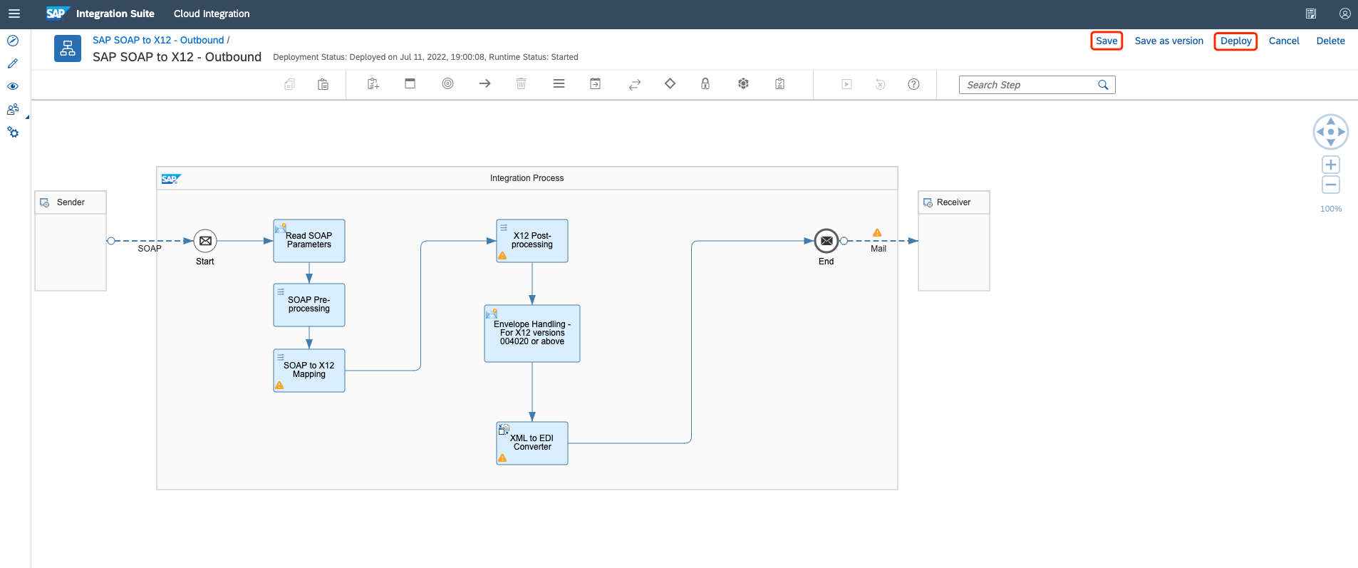Image resolution: width=1358 pixels, height=568 pixels.
Task: Click the SOAP adapter connection label
Action: [150, 249]
